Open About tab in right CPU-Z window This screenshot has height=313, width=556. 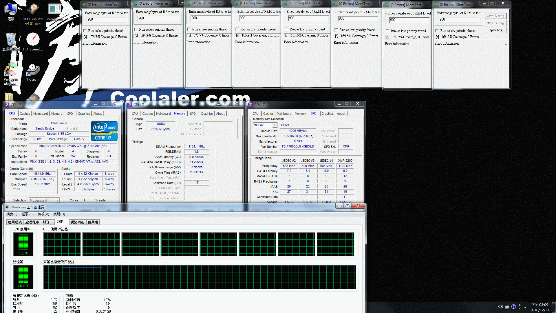pos(341,114)
